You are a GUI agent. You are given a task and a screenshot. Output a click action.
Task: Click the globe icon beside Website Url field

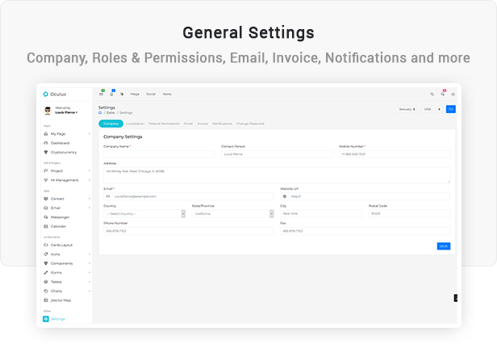pyautogui.click(x=284, y=196)
